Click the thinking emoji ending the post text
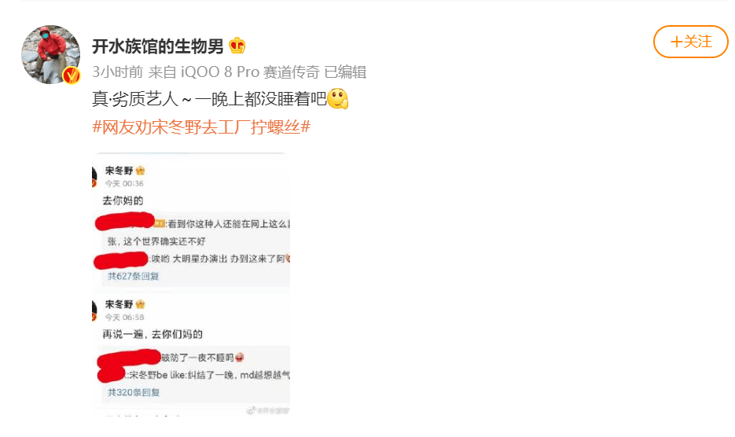Viewport: 735px width, 437px height. pyautogui.click(x=337, y=98)
